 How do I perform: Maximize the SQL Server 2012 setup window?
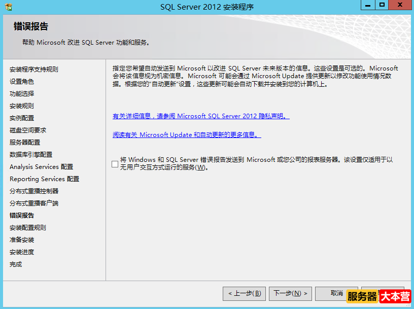[382, 5]
